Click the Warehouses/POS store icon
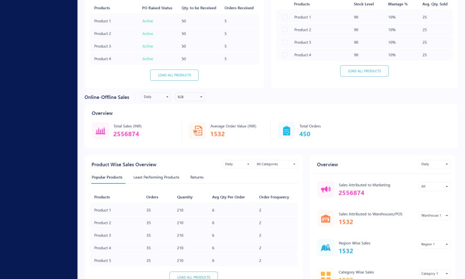Viewport: 465px width, 279px height. (x=325, y=219)
